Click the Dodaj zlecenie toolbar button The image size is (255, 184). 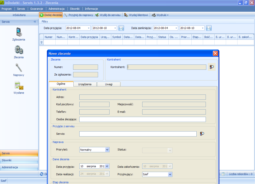pos(51,15)
